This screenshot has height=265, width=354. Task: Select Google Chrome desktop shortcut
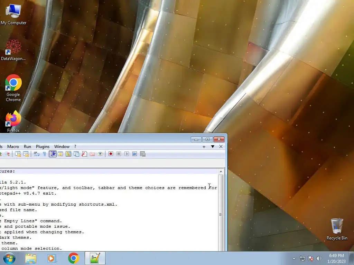[13, 88]
